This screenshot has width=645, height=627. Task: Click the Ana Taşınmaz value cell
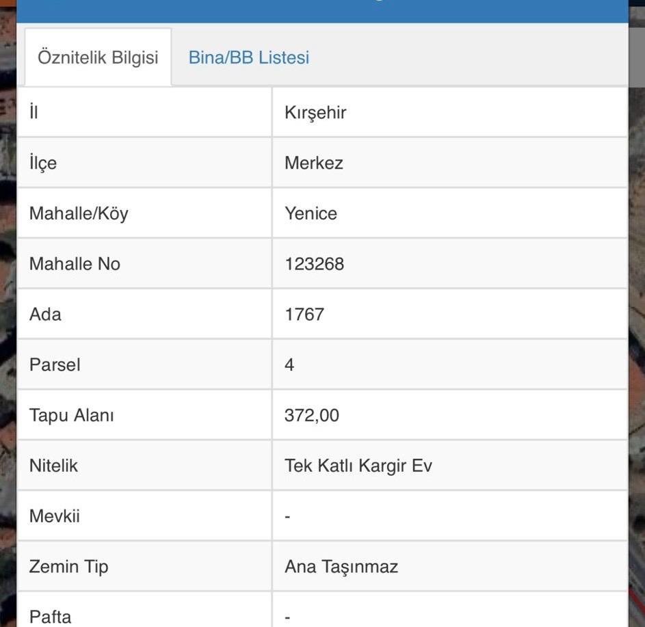coord(450,567)
